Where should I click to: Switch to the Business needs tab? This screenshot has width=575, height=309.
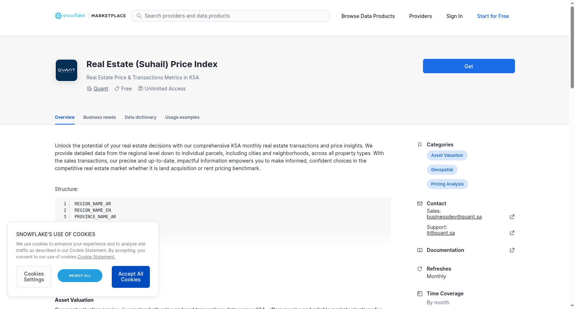[100, 117]
